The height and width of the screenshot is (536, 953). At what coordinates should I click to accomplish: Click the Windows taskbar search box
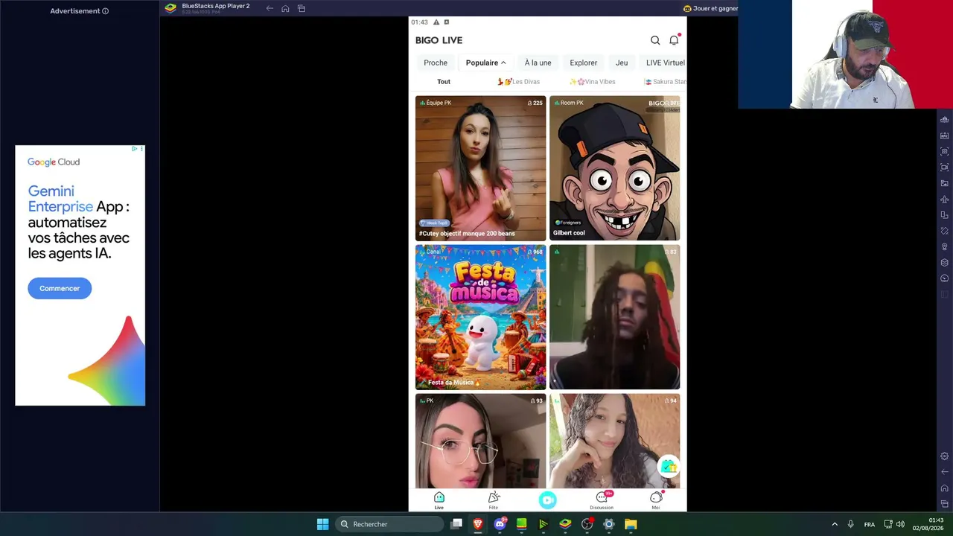[389, 524]
